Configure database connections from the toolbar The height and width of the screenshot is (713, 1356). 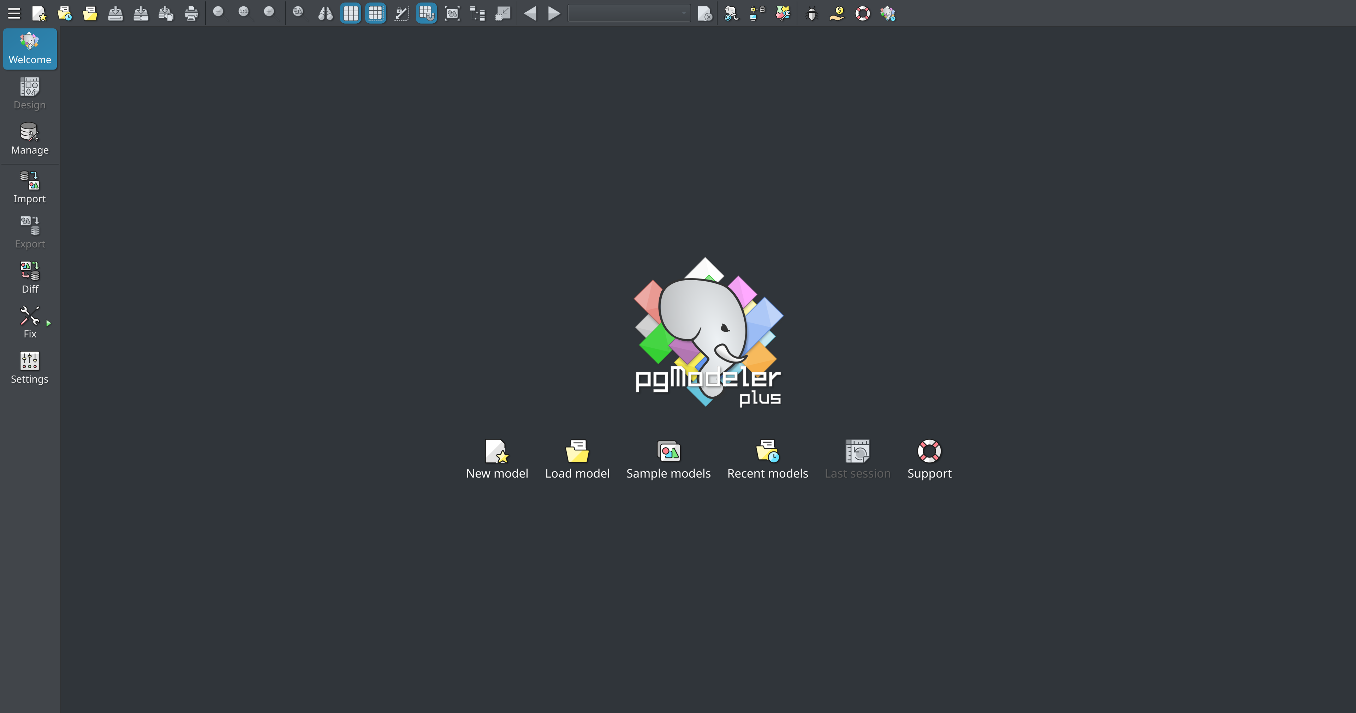(x=756, y=13)
